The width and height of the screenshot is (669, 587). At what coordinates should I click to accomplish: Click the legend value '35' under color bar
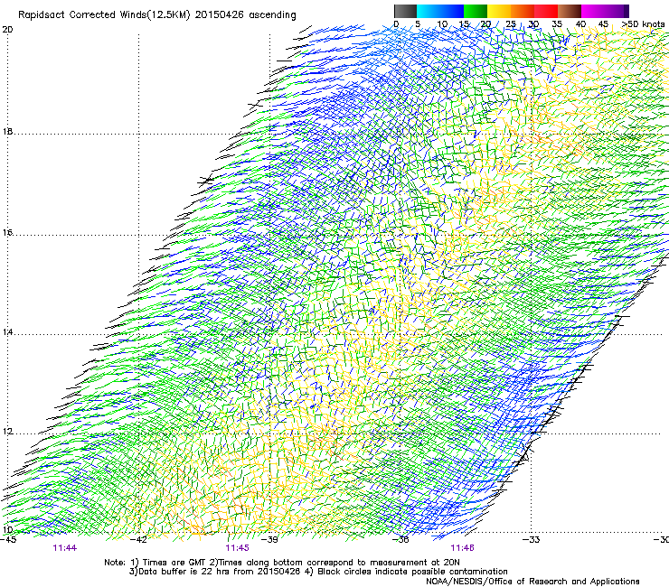coord(557,24)
